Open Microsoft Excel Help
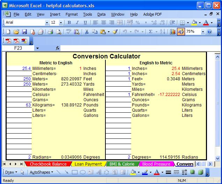The image size is (222, 184). (x=209, y=32)
